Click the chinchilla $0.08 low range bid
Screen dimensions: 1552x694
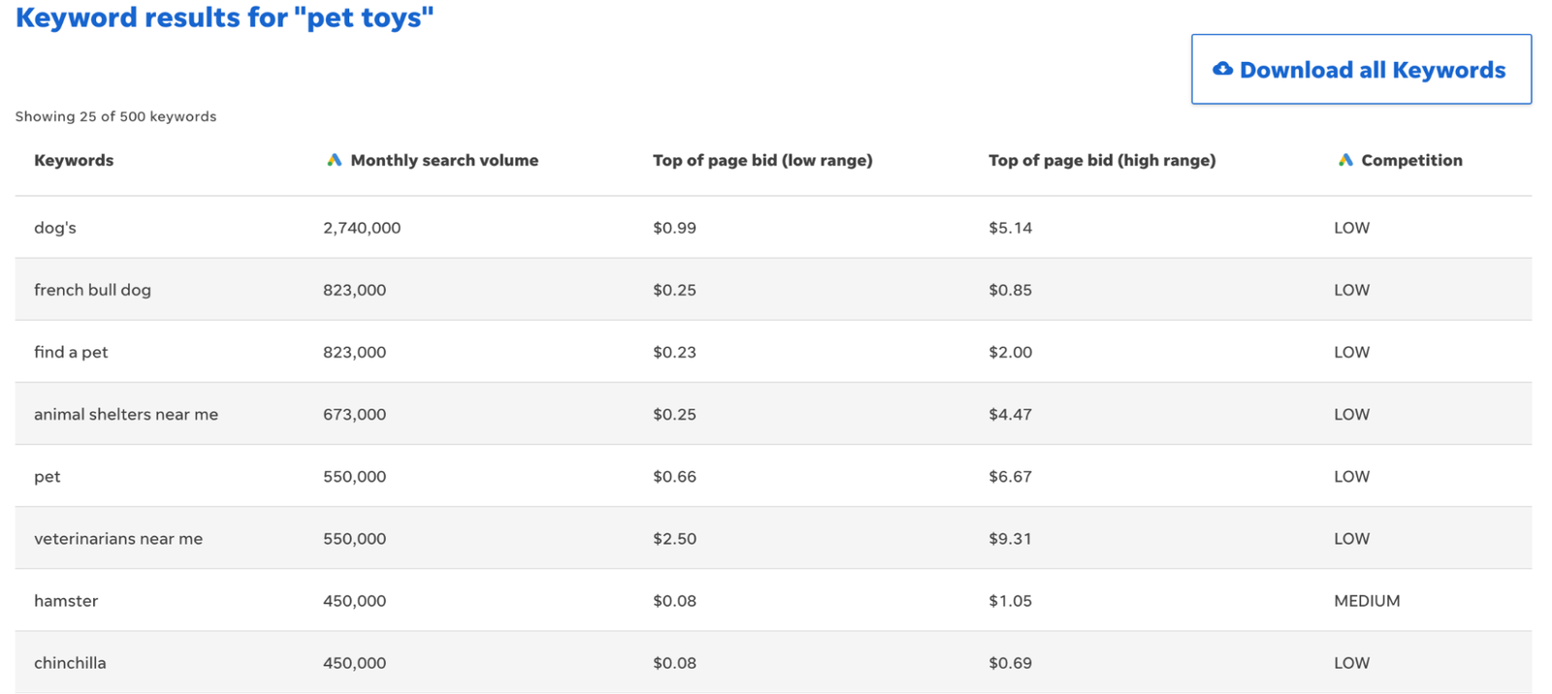pos(674,663)
